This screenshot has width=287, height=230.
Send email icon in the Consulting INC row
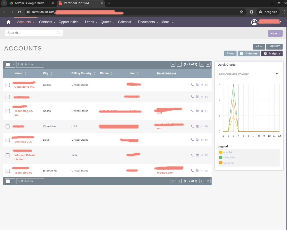[207, 85]
